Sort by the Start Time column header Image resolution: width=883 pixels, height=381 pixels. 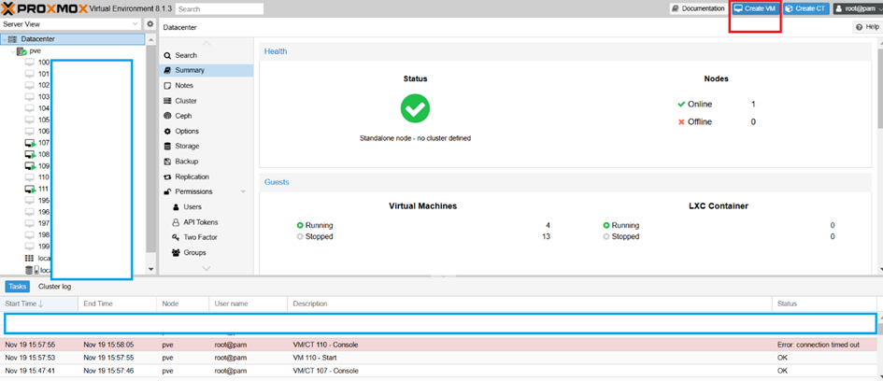39,303
